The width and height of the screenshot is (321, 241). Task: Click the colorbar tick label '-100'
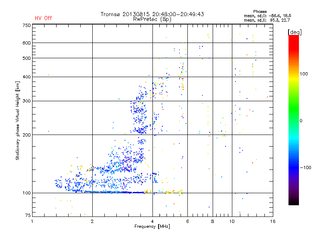pyautogui.click(x=305, y=167)
